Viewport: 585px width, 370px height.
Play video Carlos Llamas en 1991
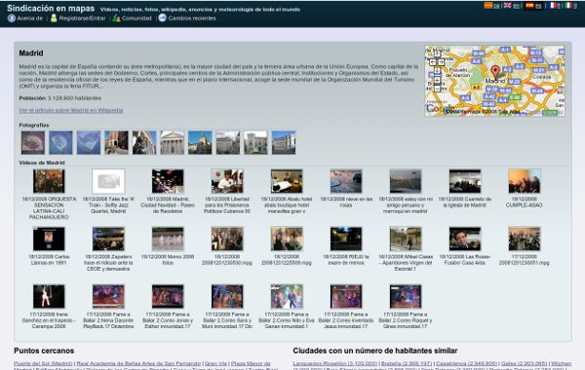[x=49, y=239]
